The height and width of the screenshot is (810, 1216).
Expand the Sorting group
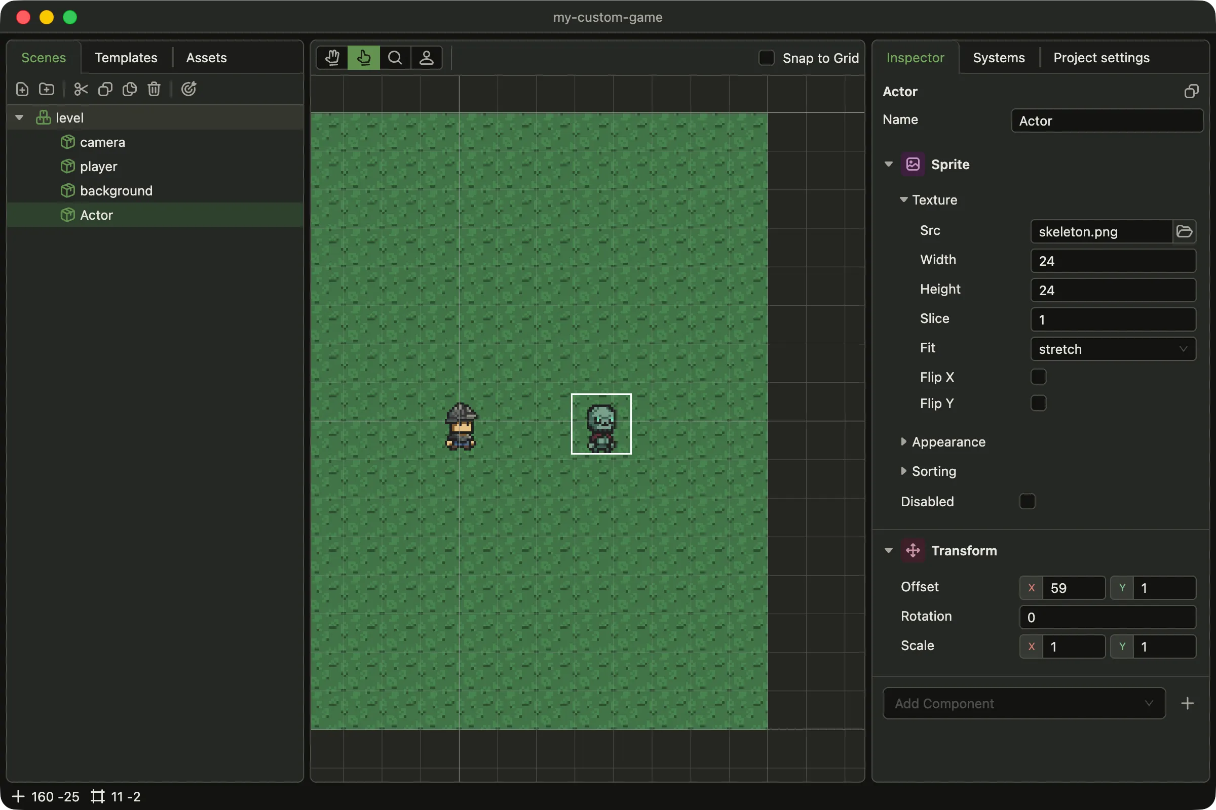click(904, 471)
